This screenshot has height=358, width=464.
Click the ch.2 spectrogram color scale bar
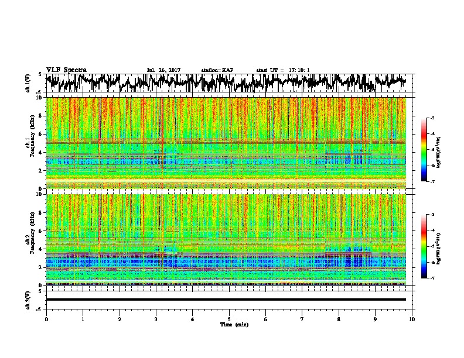(424, 246)
